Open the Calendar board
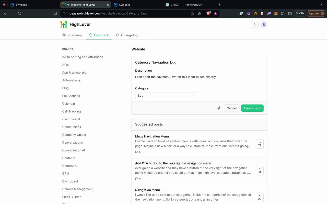The image size is (327, 204). 69,104
